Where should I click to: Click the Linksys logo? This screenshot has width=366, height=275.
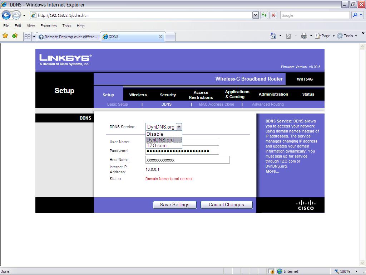(x=66, y=60)
